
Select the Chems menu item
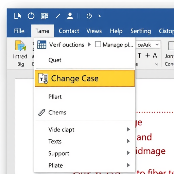click(x=57, y=112)
